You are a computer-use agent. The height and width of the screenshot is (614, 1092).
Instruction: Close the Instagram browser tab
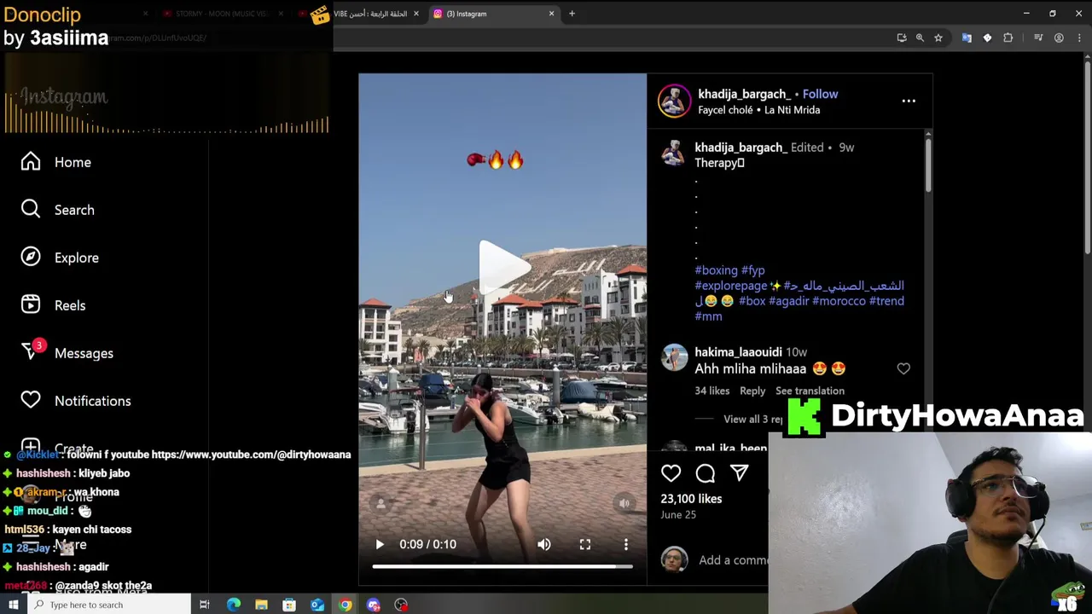(551, 14)
